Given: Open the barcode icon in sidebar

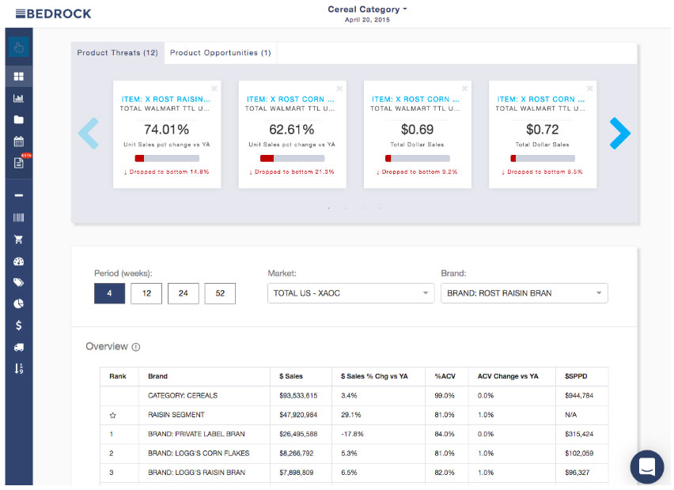Looking at the screenshot, I should click(18, 217).
